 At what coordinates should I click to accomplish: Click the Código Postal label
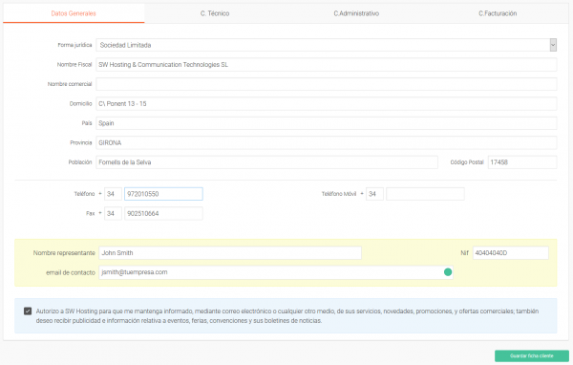467,162
